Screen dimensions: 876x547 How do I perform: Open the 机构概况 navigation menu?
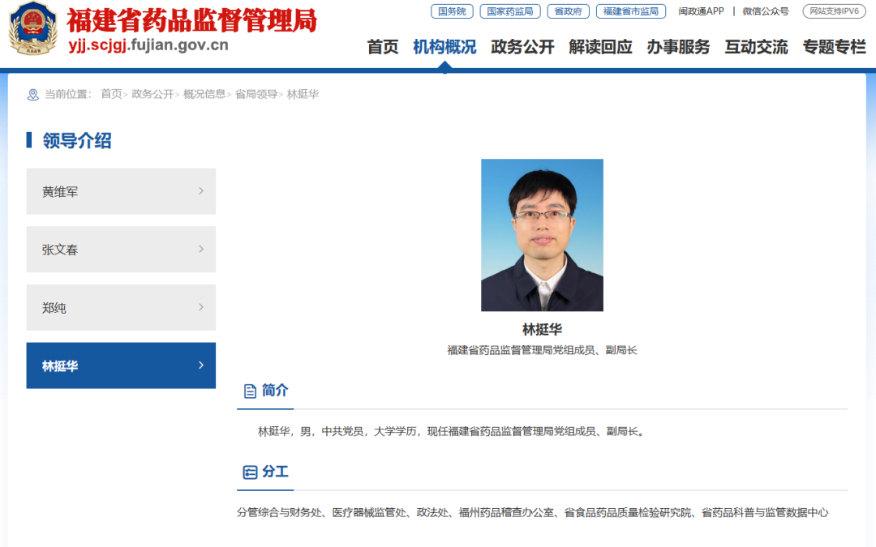(444, 47)
